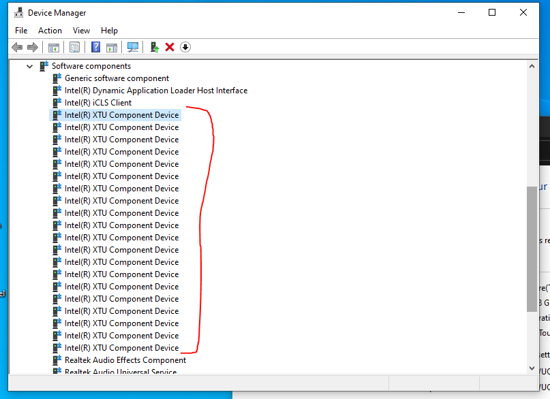Click the Disable device down-arrow icon
Screen dimensions: 550x399
coord(185,47)
